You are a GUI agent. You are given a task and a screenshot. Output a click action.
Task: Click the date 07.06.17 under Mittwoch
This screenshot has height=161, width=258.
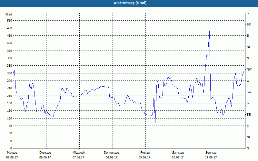78,157
